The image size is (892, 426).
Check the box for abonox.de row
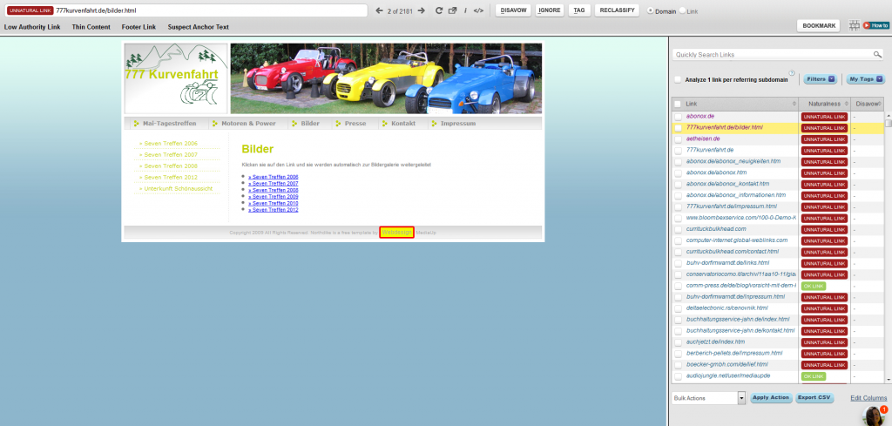click(x=678, y=116)
